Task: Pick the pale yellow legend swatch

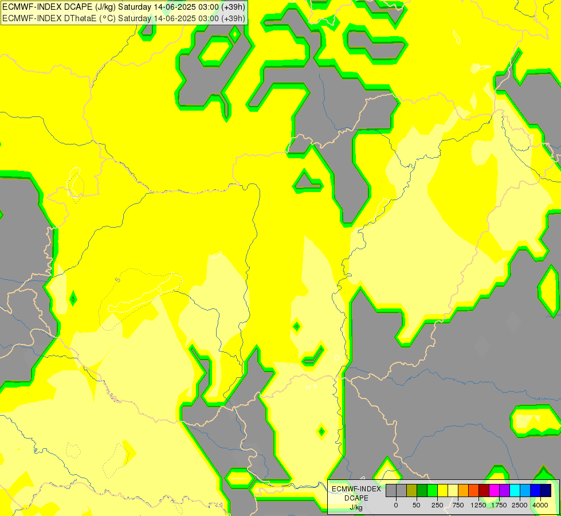Action: [453, 490]
